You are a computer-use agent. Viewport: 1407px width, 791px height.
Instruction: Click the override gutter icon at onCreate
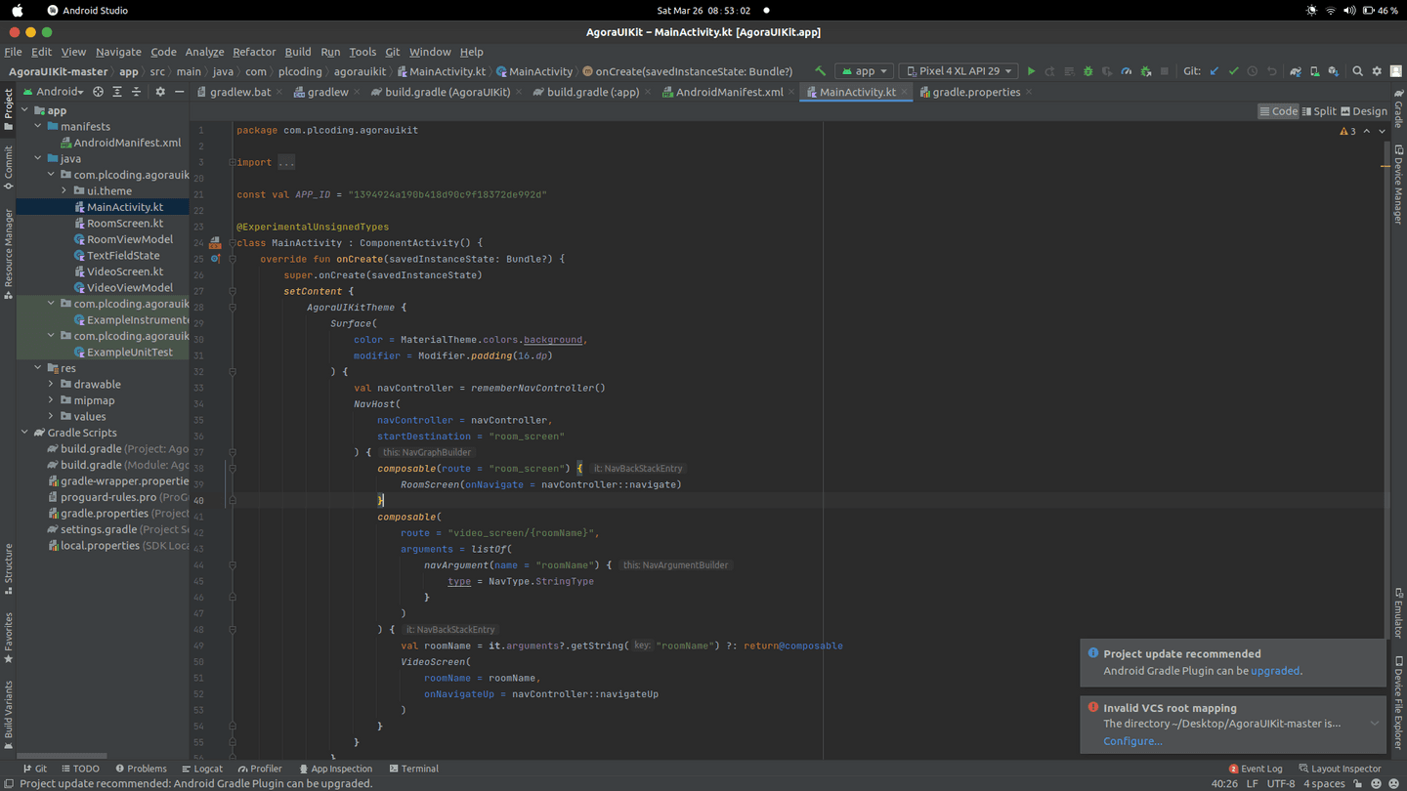[x=215, y=259]
